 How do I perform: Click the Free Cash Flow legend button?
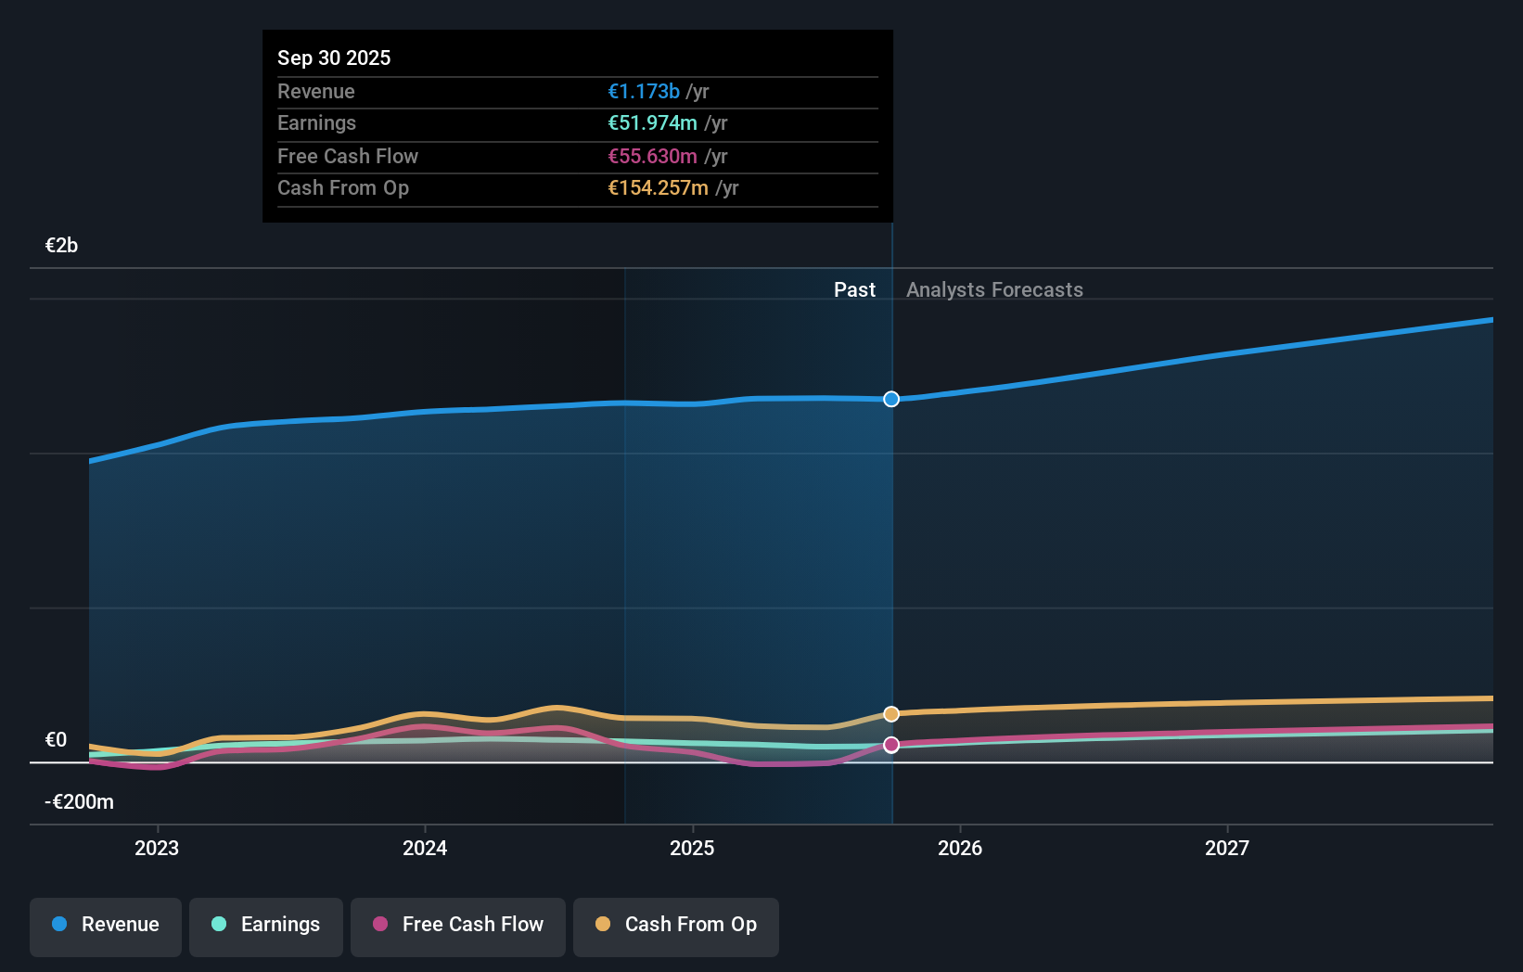point(457,927)
